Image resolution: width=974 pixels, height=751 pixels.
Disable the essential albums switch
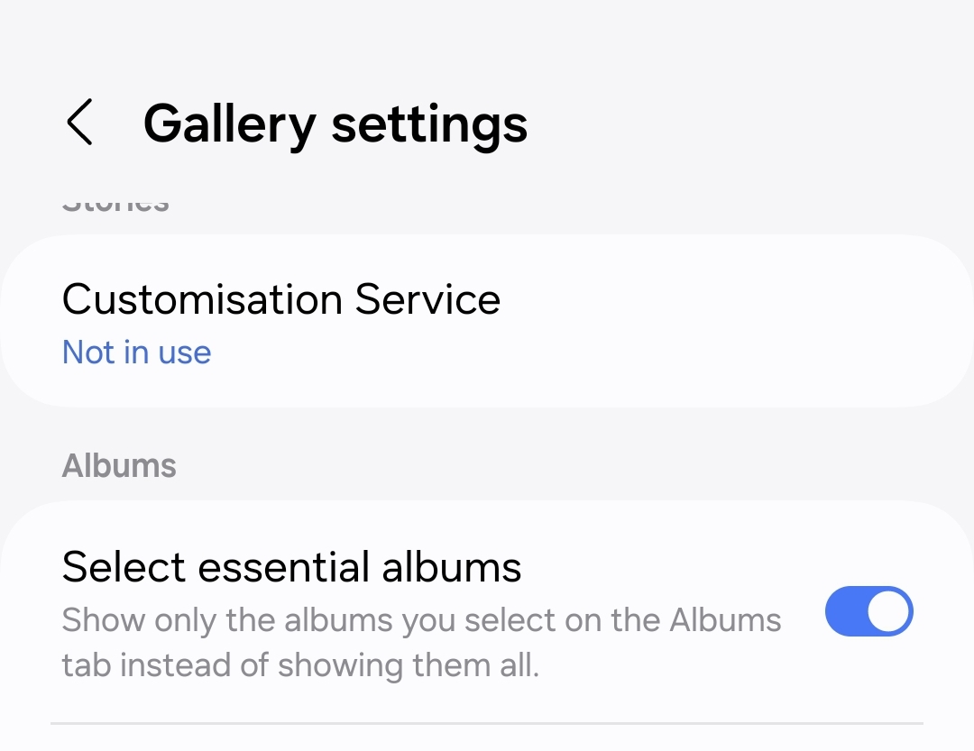coord(868,611)
